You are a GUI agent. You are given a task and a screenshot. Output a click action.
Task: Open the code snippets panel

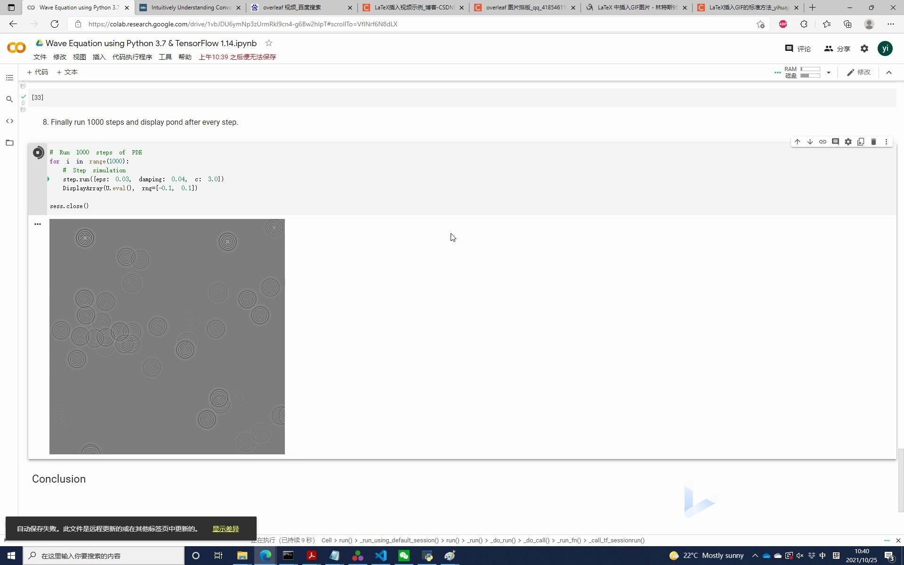[9, 121]
